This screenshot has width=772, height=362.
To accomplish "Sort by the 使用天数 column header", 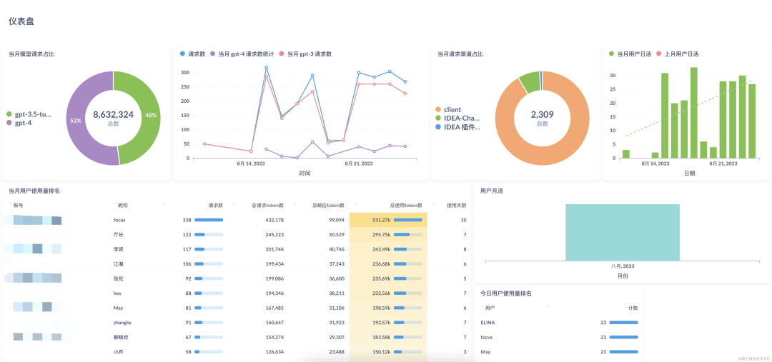I will click(456, 205).
